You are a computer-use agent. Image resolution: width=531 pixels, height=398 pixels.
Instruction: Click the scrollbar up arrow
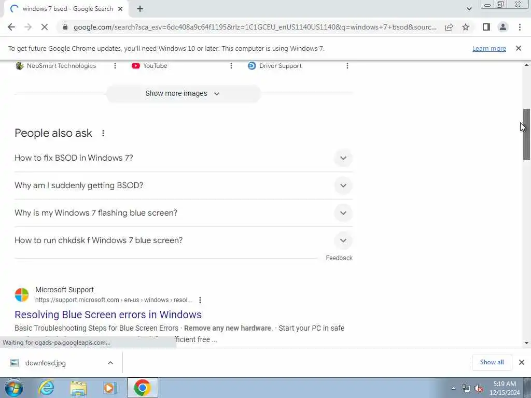click(x=526, y=65)
